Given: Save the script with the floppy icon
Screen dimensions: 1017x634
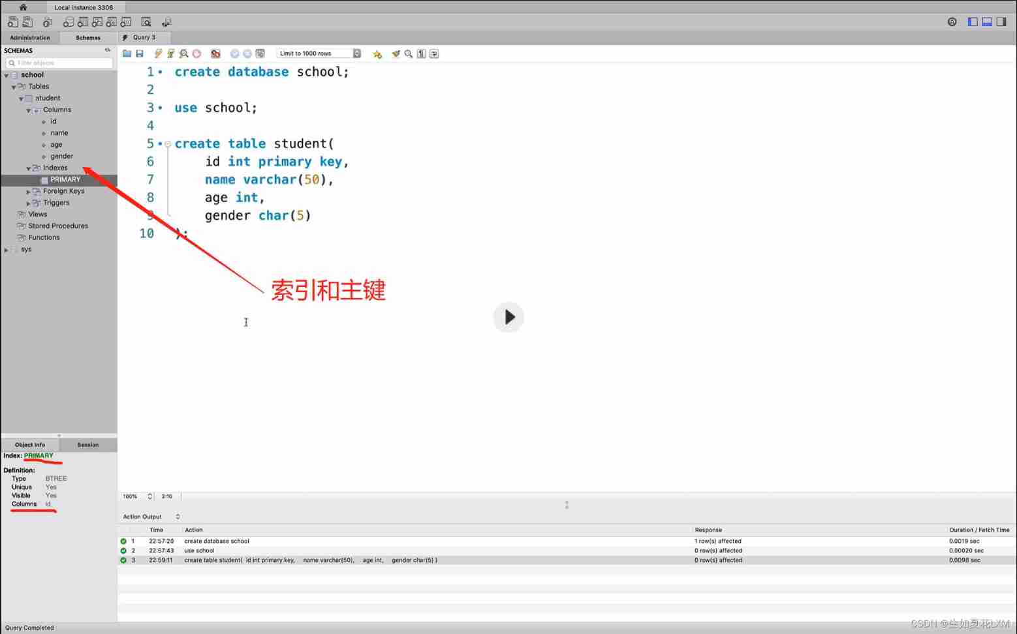Looking at the screenshot, I should 140,53.
